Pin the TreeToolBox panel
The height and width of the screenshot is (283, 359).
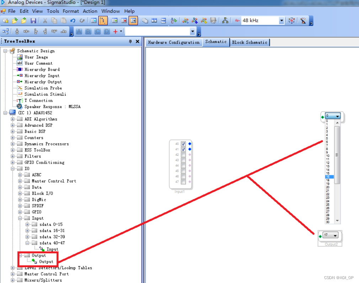pos(130,42)
